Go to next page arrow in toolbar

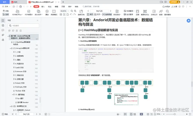pos(110,11)
